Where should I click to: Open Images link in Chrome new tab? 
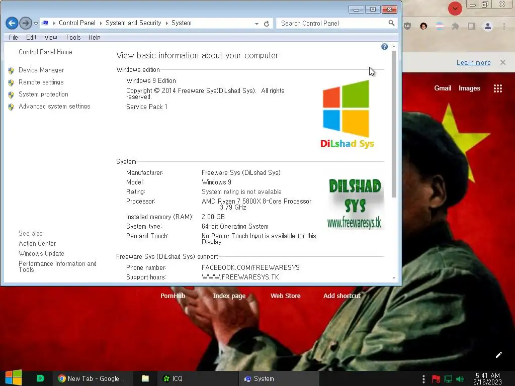click(x=469, y=88)
